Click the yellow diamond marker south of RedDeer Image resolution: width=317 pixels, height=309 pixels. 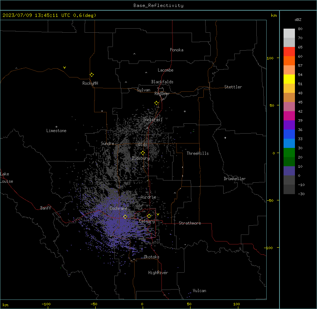(157, 103)
